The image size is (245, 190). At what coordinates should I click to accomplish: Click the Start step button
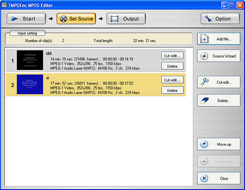26,19
